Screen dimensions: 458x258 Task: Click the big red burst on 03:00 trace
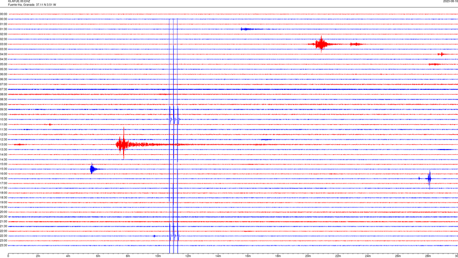(321, 44)
